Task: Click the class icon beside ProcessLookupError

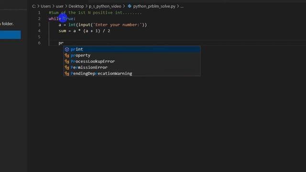Action: point(67,62)
